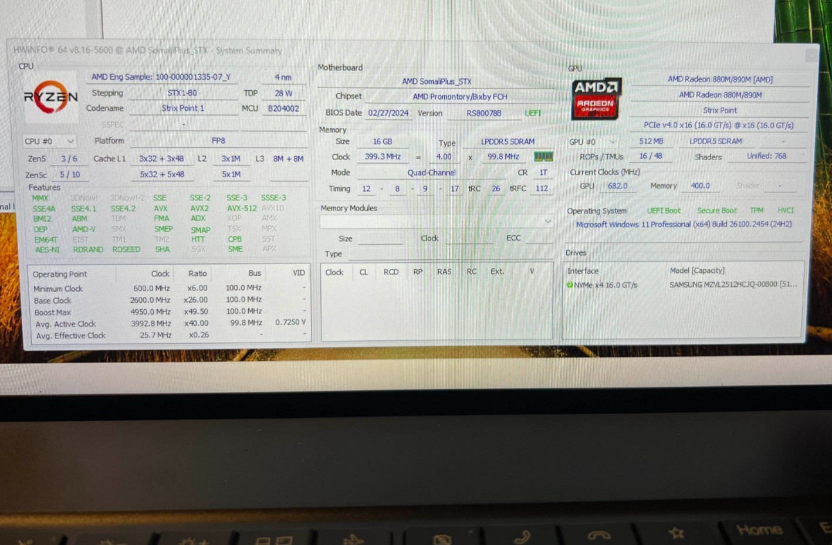Image resolution: width=832 pixels, height=545 pixels.
Task: Click the 16 / 48 ROPs/TMUs value
Action: pos(651,157)
